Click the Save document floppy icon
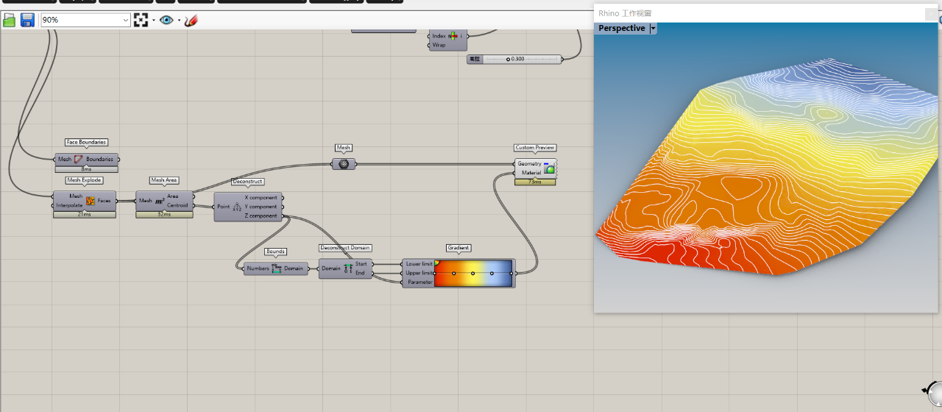The image size is (942, 412). 27,20
